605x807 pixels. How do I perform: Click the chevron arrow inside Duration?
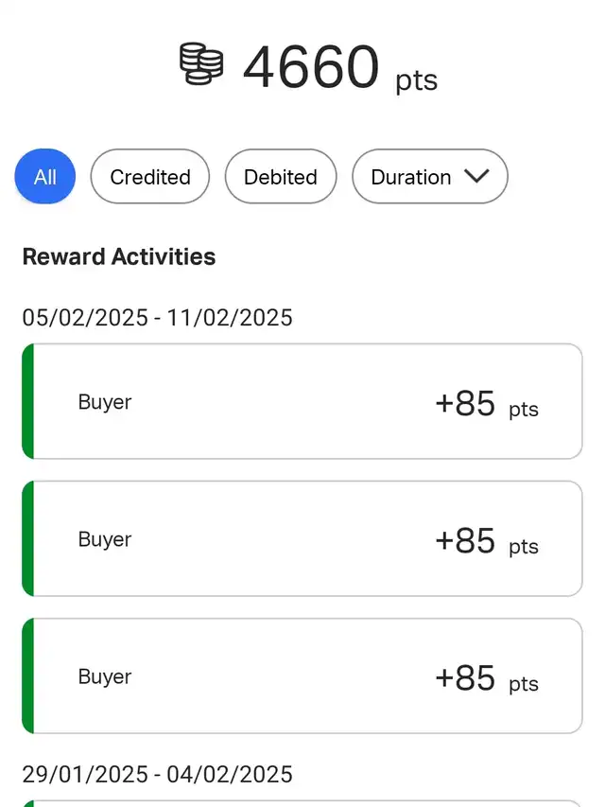coord(476,176)
